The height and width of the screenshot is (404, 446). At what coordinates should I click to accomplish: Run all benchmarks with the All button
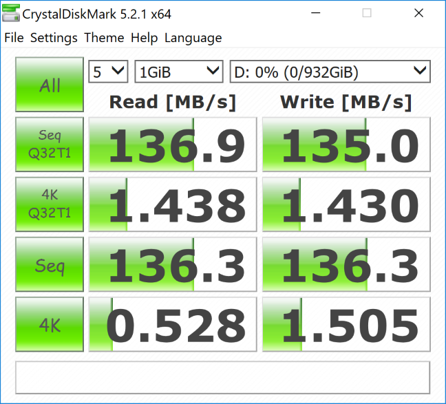(50, 85)
